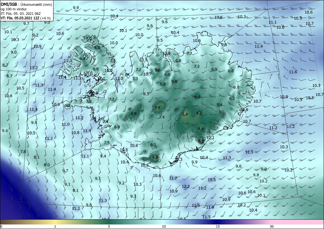Click the map value "3.4" on the glacier

coord(185,114)
